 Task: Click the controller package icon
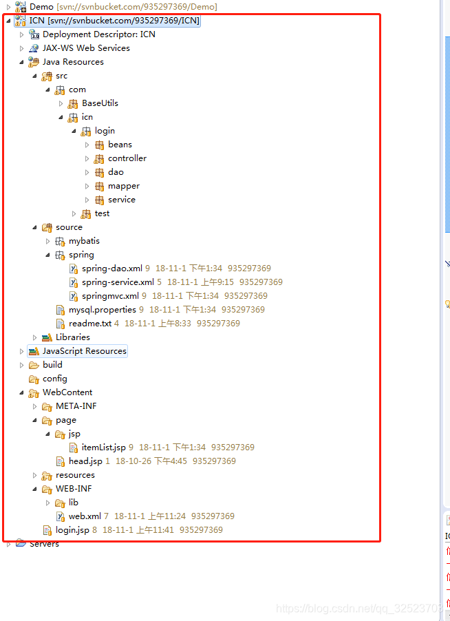click(x=99, y=159)
